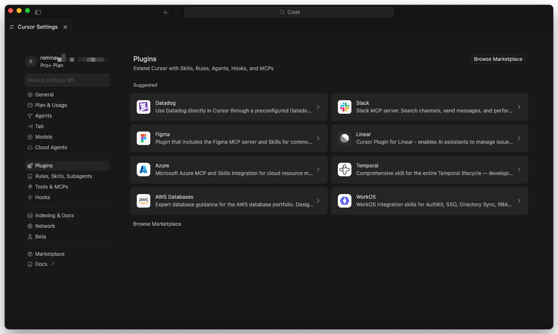The width and height of the screenshot is (558, 334).
Task: Open the Marketplace sidebar item
Action: 67,254
